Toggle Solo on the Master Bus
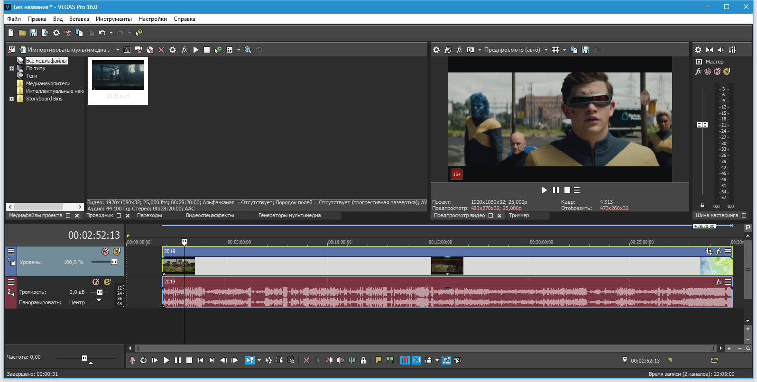Viewport: 757px width, 382px height. click(x=727, y=72)
